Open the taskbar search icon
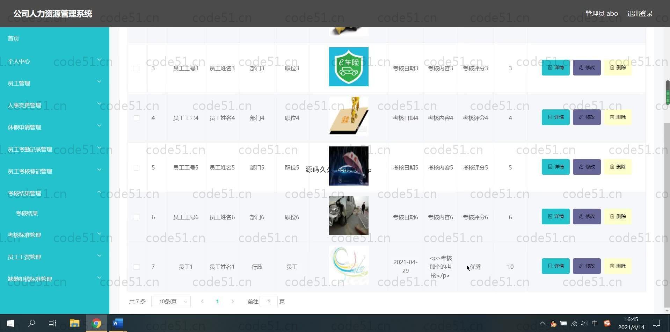This screenshot has width=670, height=332. point(31,323)
